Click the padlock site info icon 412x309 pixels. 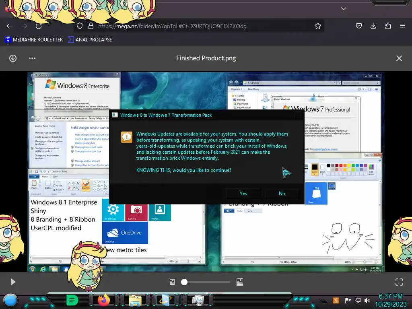tap(91, 26)
